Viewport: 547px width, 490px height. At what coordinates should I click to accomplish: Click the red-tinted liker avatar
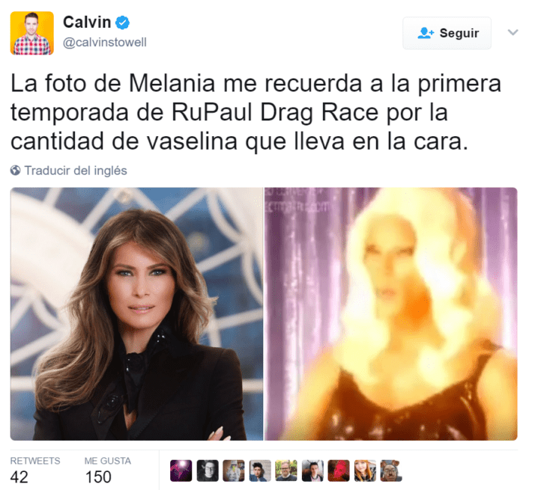click(x=339, y=471)
